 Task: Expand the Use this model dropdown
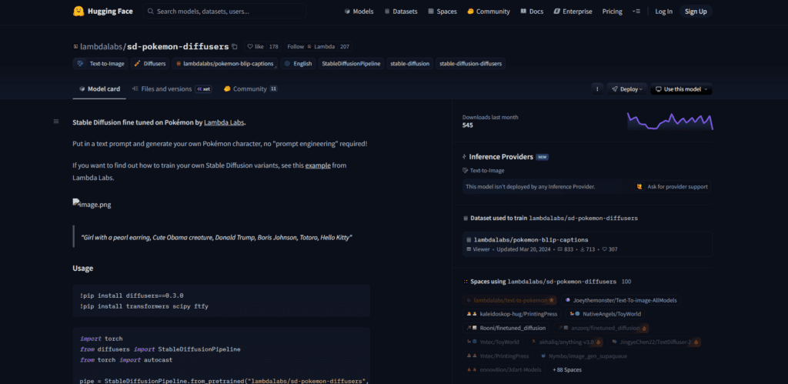pos(681,89)
